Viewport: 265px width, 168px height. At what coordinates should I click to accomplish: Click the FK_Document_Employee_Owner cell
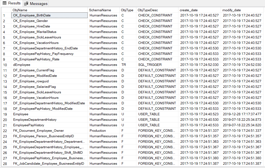pos(49,131)
